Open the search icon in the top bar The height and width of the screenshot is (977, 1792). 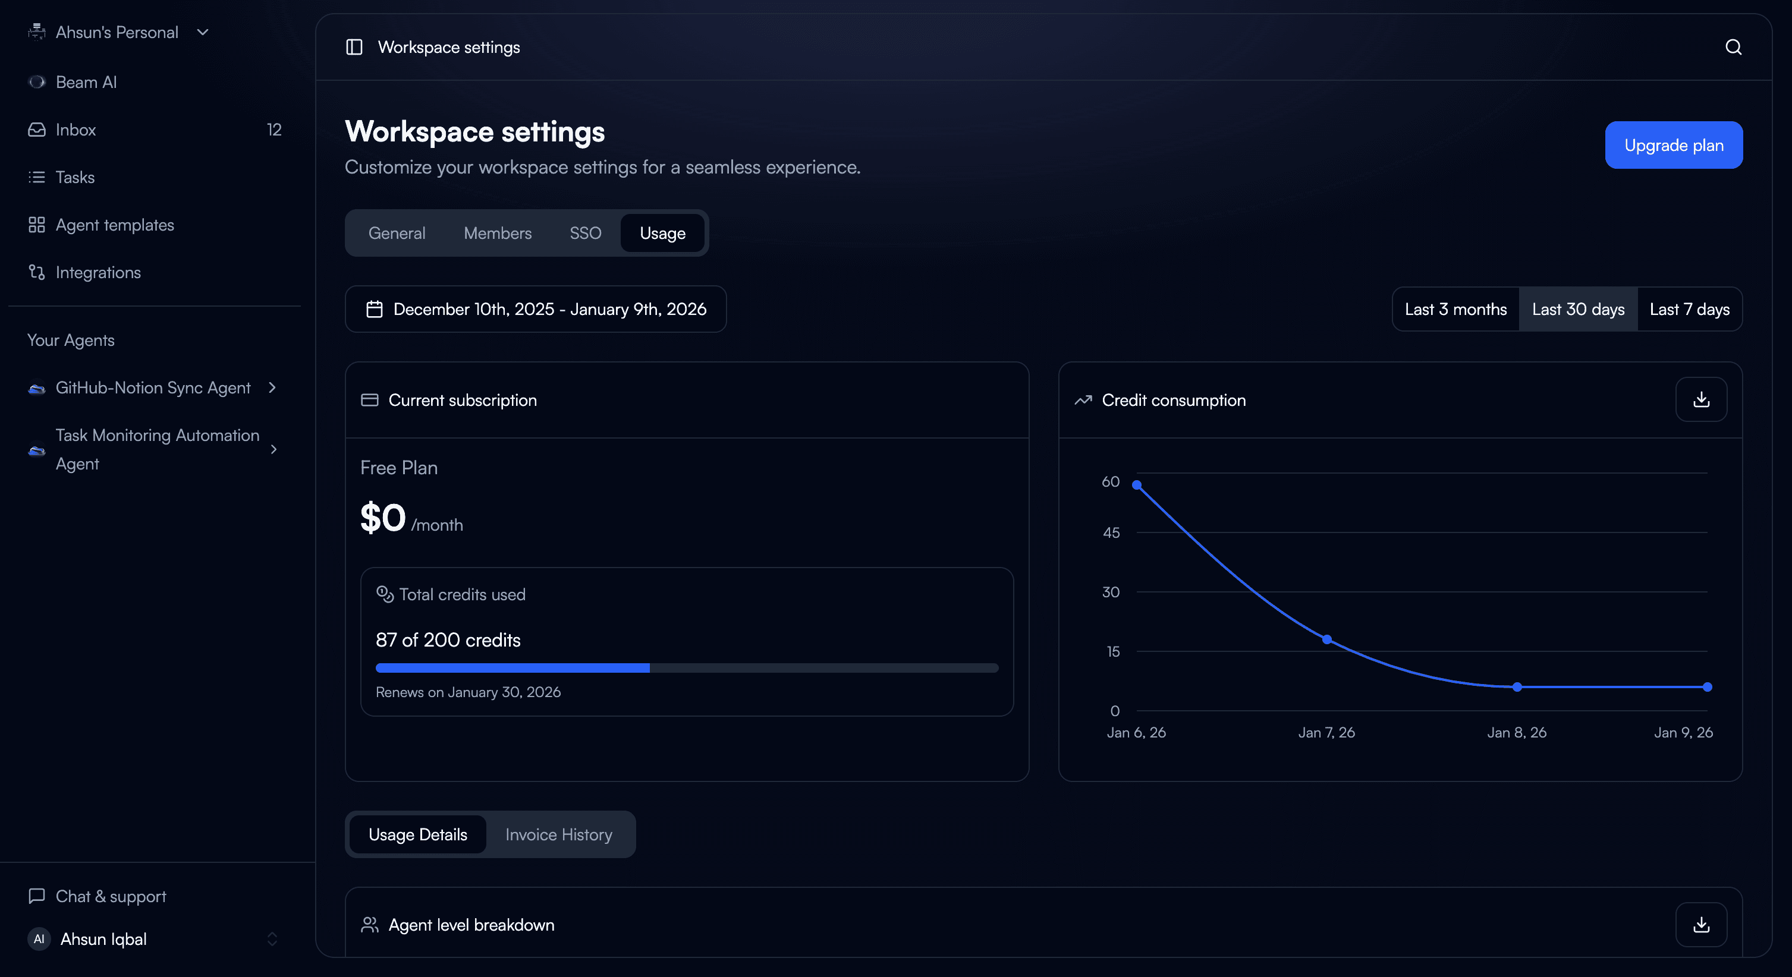coord(1734,46)
